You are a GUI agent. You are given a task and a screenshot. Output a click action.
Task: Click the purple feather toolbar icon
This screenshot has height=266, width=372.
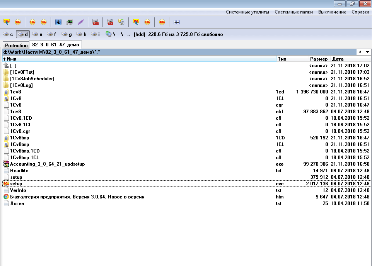coord(81,22)
